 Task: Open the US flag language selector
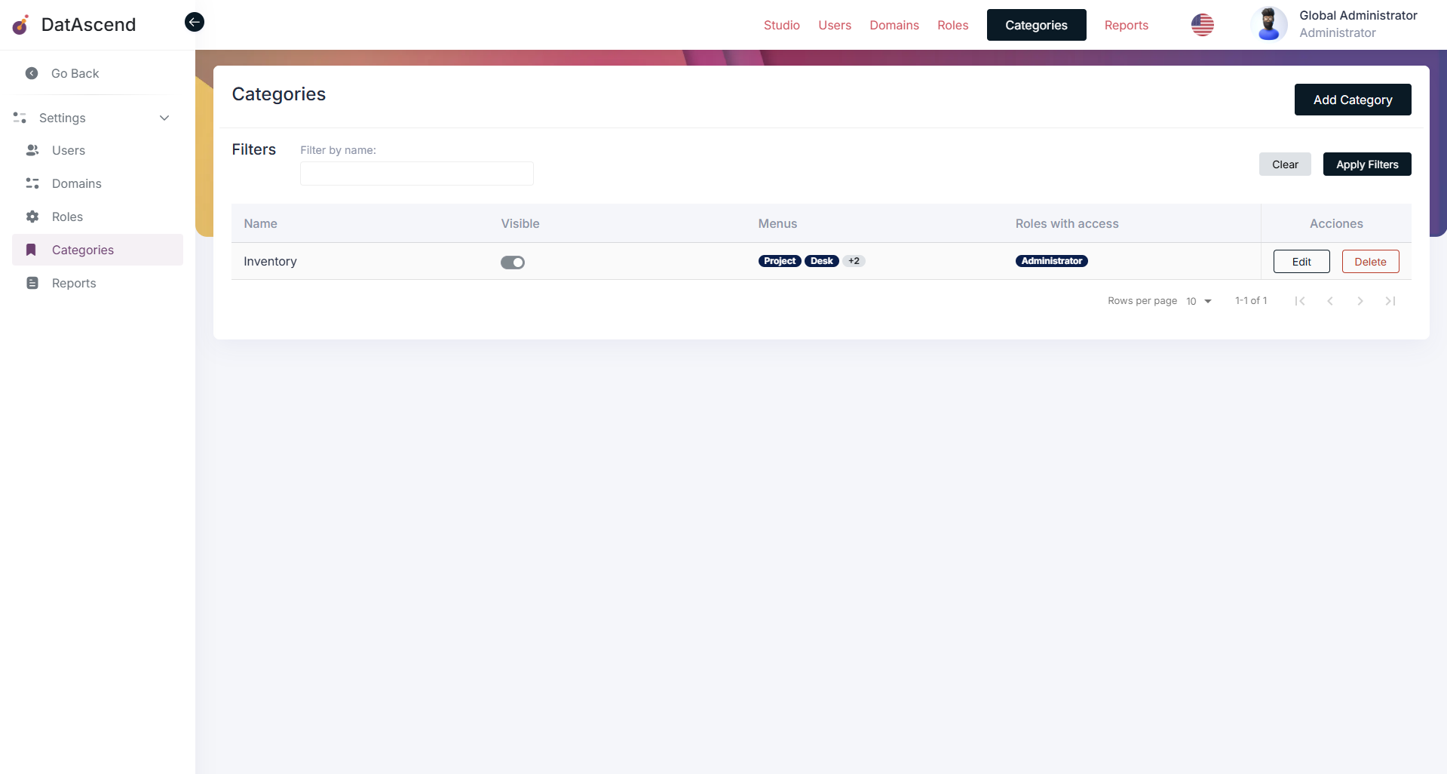pyautogui.click(x=1202, y=25)
